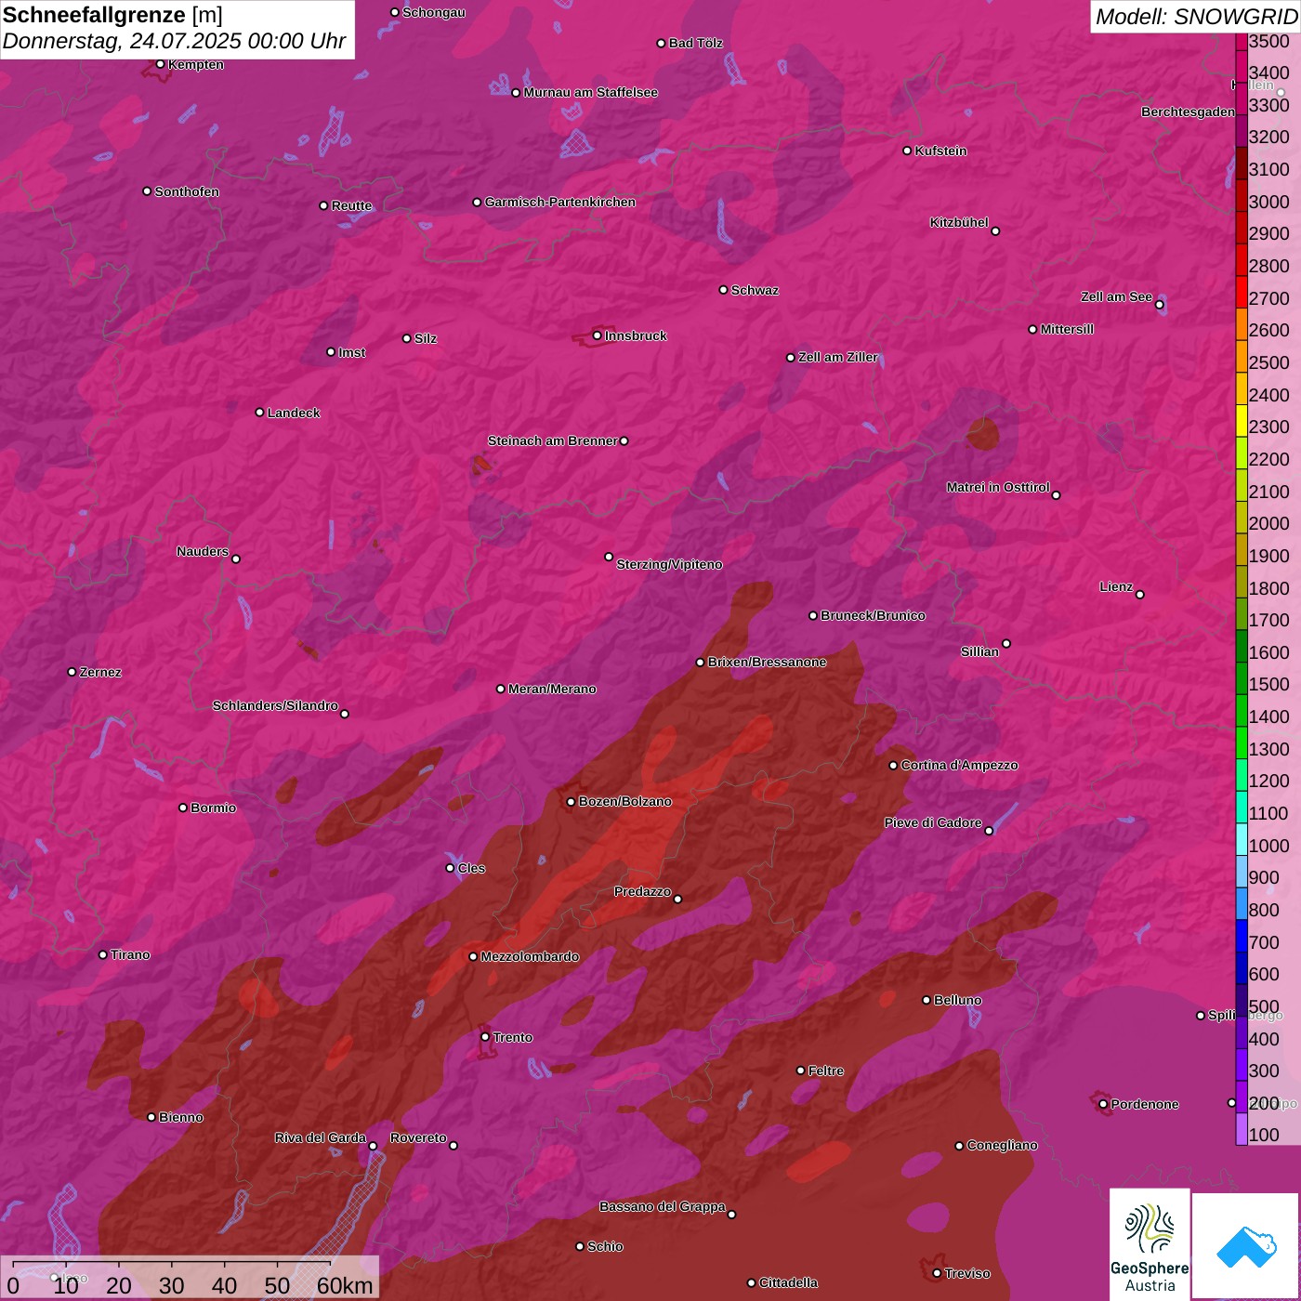Click the Reutte label
1301x1301 pixels.
click(351, 205)
